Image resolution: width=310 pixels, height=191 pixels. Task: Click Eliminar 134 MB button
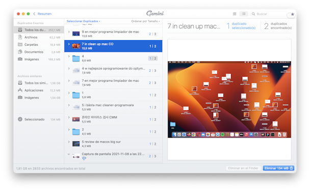(x=278, y=168)
